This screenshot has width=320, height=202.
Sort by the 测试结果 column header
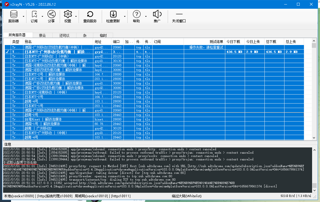204,42
